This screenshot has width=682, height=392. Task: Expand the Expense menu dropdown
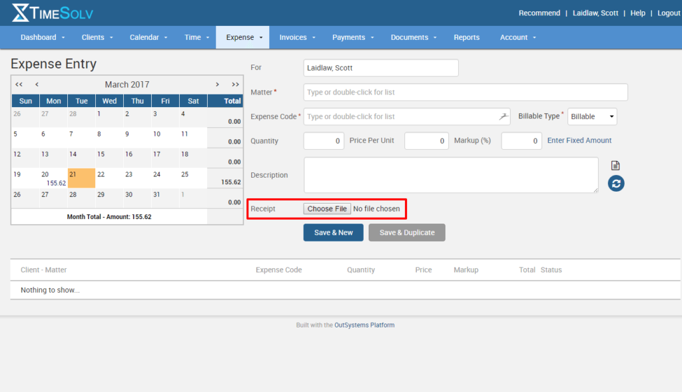[242, 37]
